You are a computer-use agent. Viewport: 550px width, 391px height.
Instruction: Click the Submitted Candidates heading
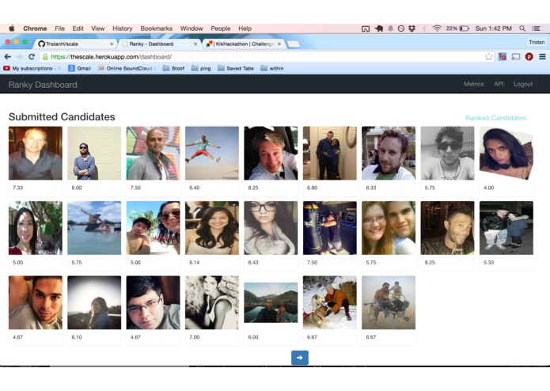(62, 117)
